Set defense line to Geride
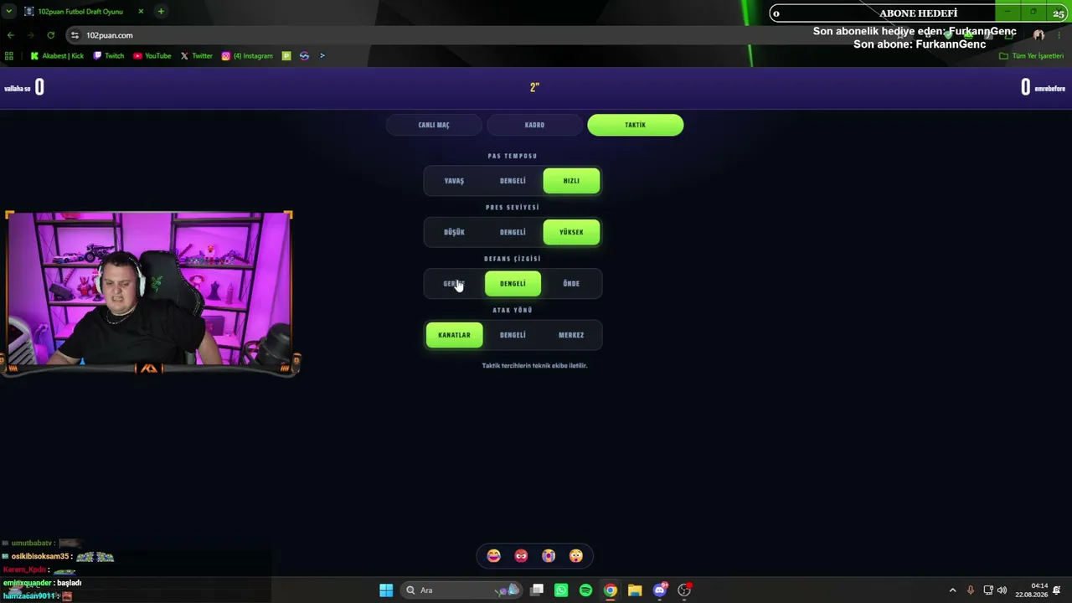This screenshot has width=1072, height=603. point(454,284)
